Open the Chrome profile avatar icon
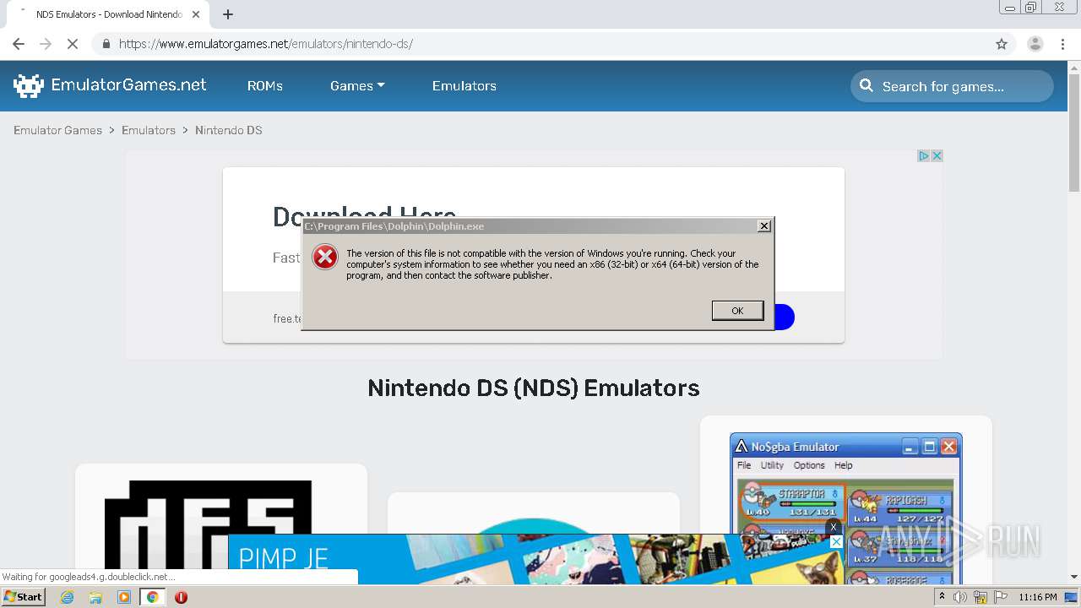Screen dimensions: 1081x608 pos(1035,44)
